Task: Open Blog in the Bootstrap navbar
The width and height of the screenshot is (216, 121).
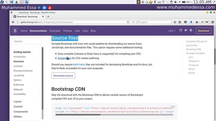Action: click(x=93, y=31)
